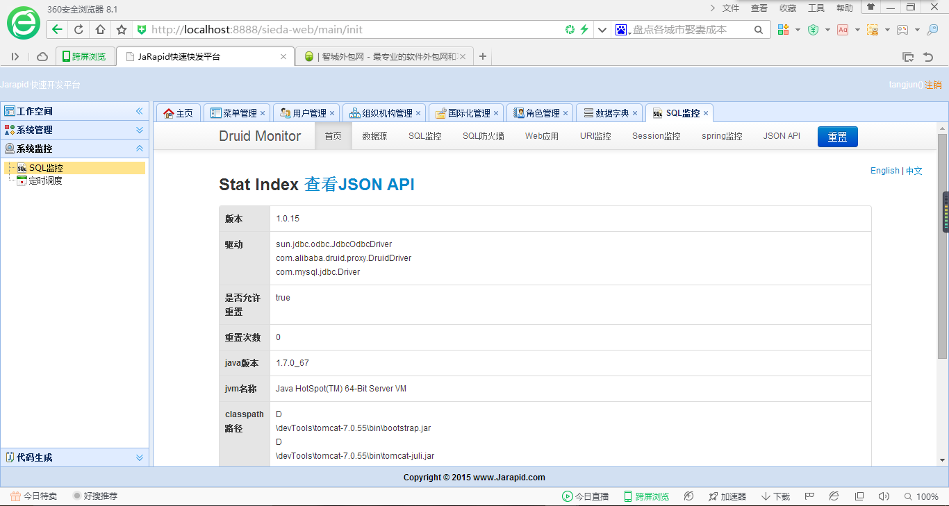Open the 查看JSON API link
949x506 pixels.
point(359,184)
